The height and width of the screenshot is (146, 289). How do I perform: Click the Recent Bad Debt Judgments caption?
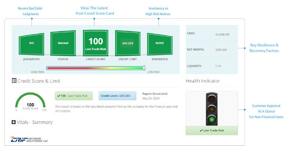click(x=30, y=11)
